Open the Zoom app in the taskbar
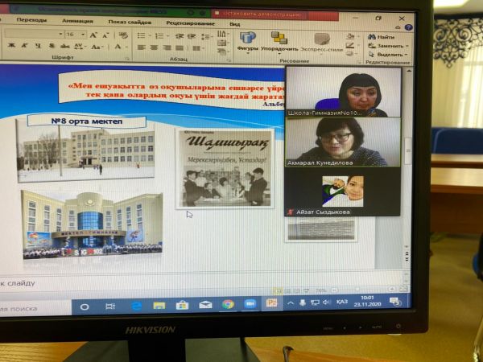 tap(250, 304)
